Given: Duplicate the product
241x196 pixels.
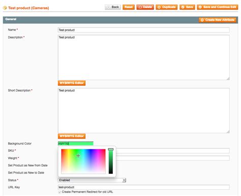Looking at the screenshot, I should click(x=167, y=7).
